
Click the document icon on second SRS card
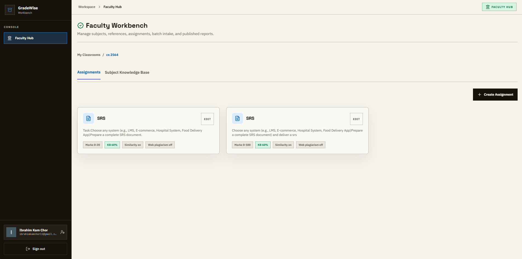(237, 118)
